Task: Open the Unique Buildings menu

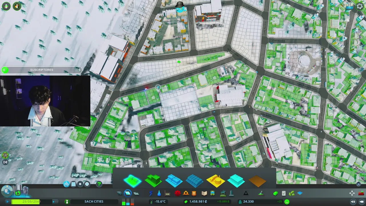Action: point(231,194)
